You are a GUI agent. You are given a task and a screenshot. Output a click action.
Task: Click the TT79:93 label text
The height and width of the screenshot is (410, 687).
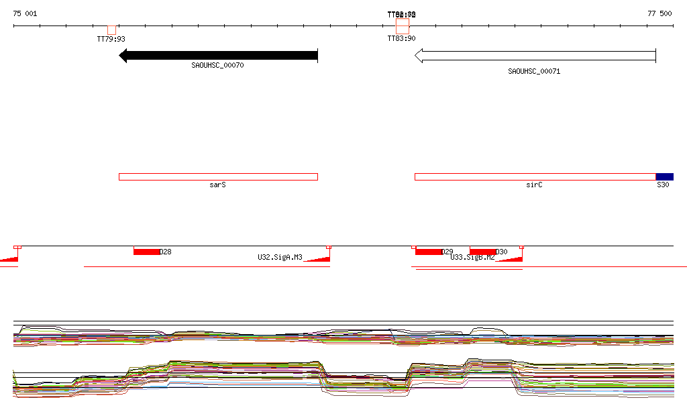pos(111,39)
